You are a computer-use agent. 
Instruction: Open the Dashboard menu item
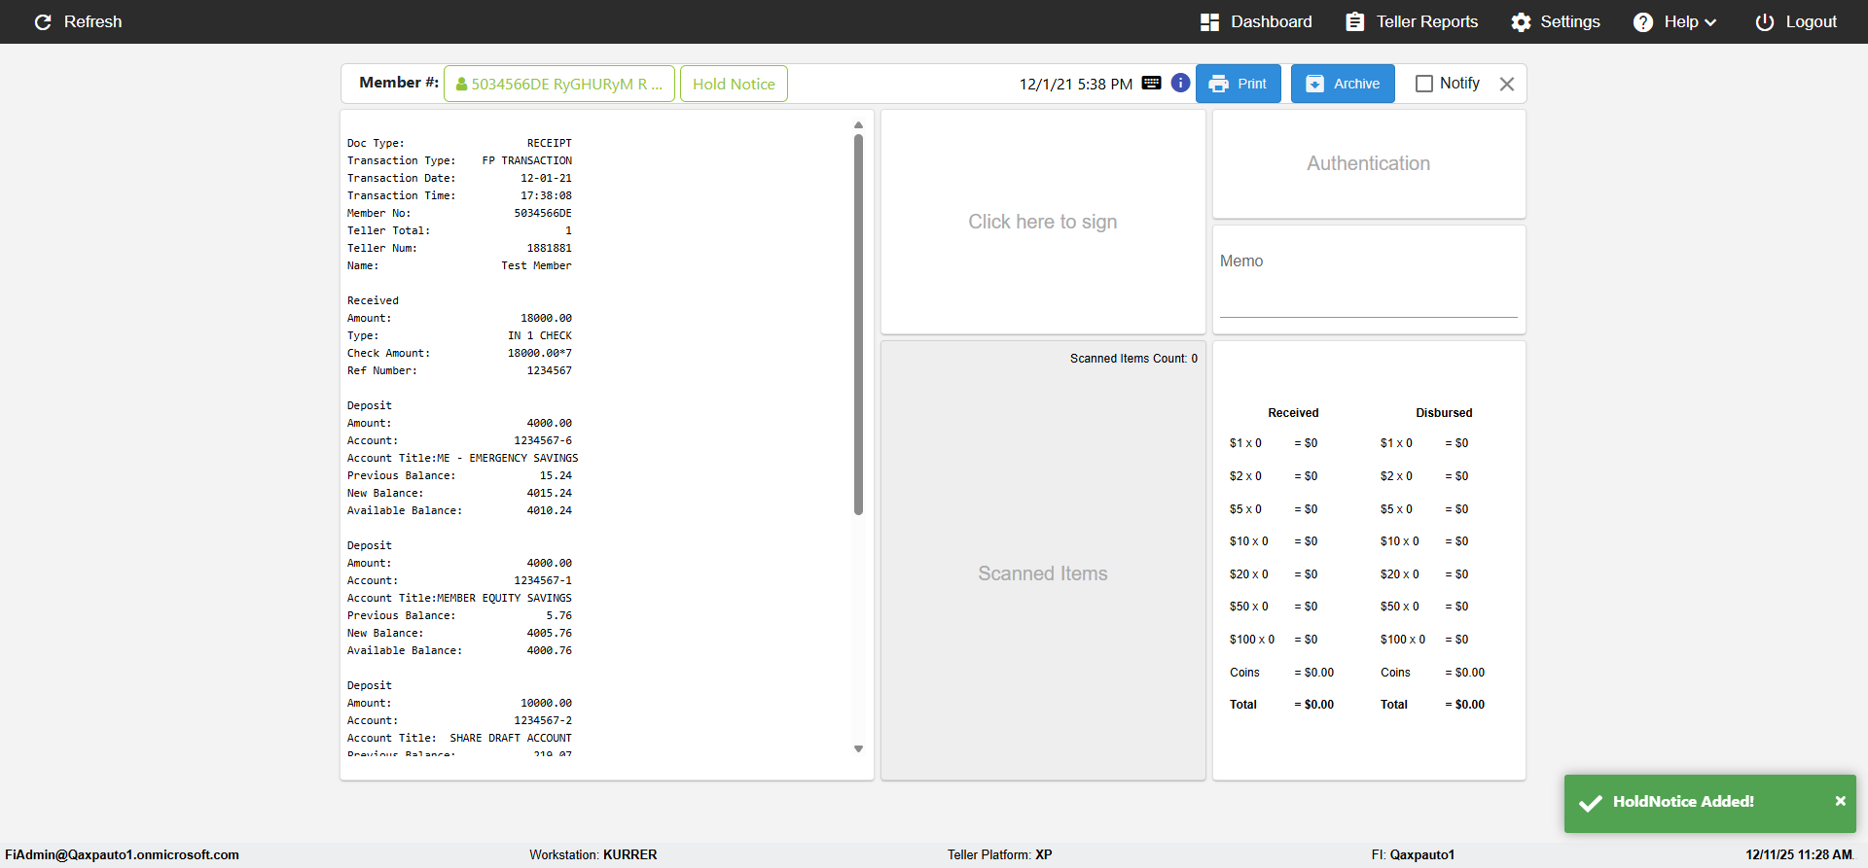1256,21
